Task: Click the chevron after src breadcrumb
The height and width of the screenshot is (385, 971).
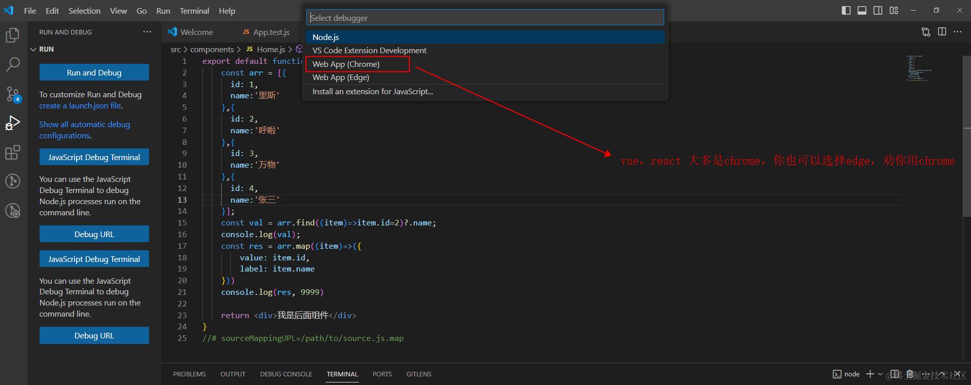Action: (185, 49)
